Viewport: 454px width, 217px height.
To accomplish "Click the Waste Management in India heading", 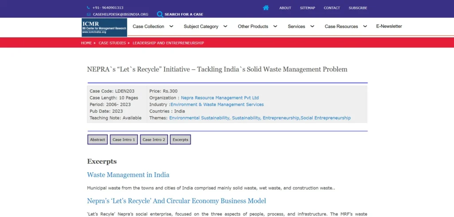I will [128, 175].
